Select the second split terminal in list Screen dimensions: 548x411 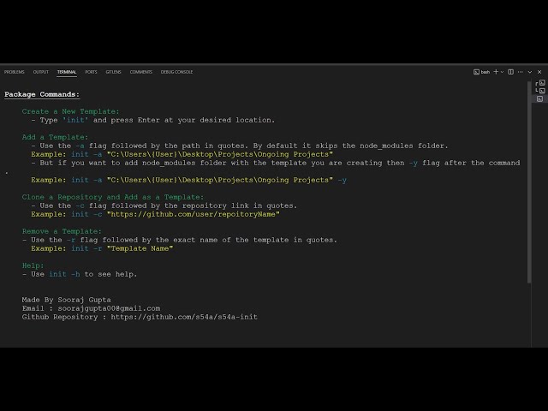tap(540, 91)
